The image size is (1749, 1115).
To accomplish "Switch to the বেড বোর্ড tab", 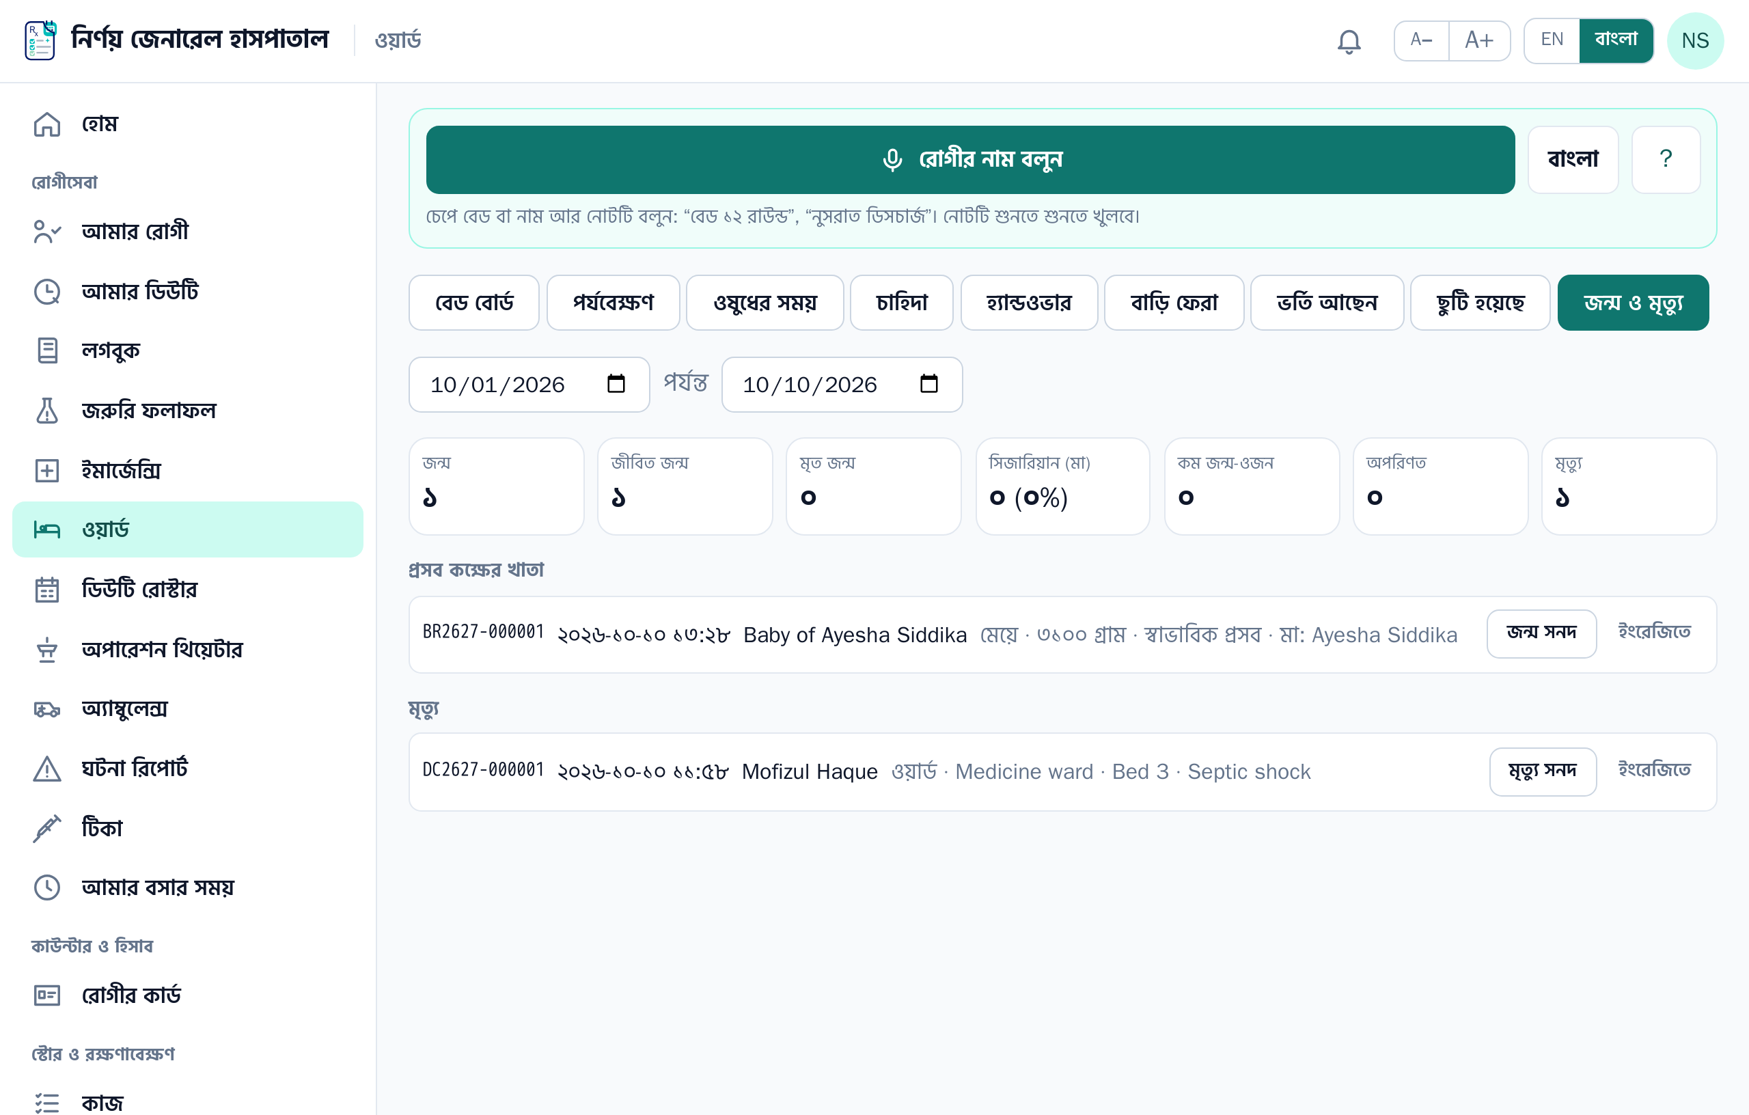I will 474,303.
